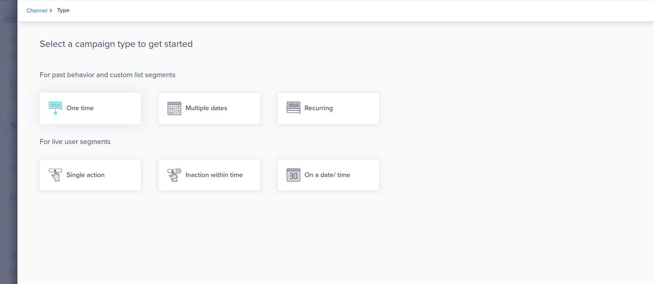This screenshot has height=284, width=654.
Task: Choose the Inaction within time campaign
Action: click(209, 175)
